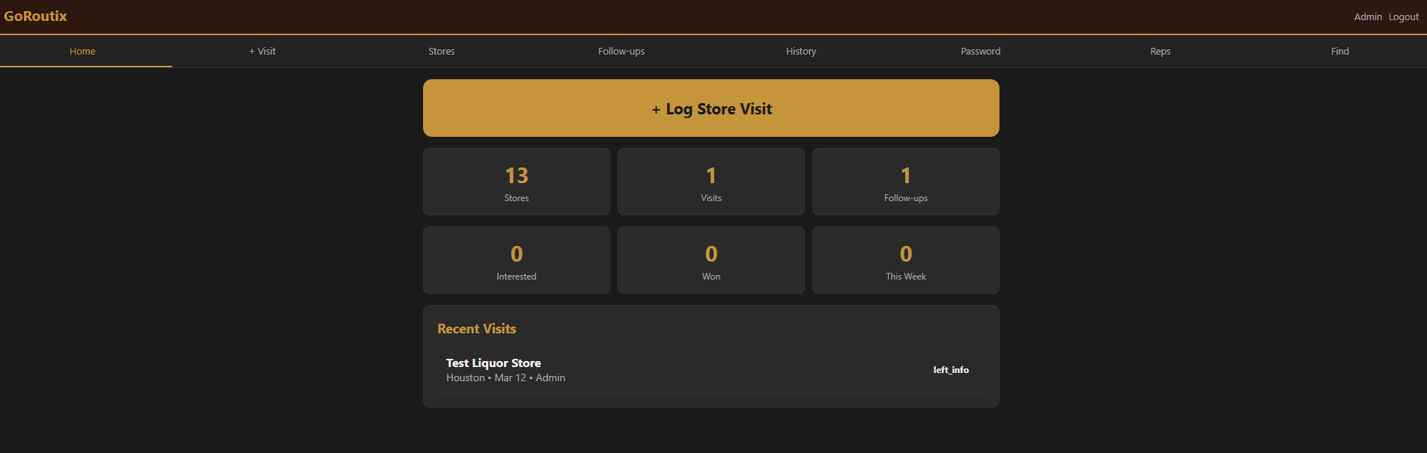This screenshot has width=1427, height=453.
Task: Click the Logout link
Action: 1403,17
